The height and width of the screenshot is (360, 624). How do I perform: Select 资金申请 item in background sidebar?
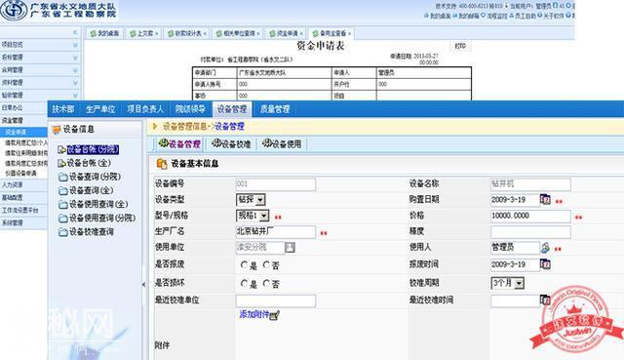point(23,132)
